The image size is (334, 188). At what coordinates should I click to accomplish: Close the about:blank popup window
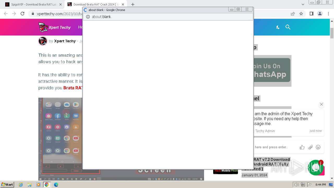coord(247,9)
